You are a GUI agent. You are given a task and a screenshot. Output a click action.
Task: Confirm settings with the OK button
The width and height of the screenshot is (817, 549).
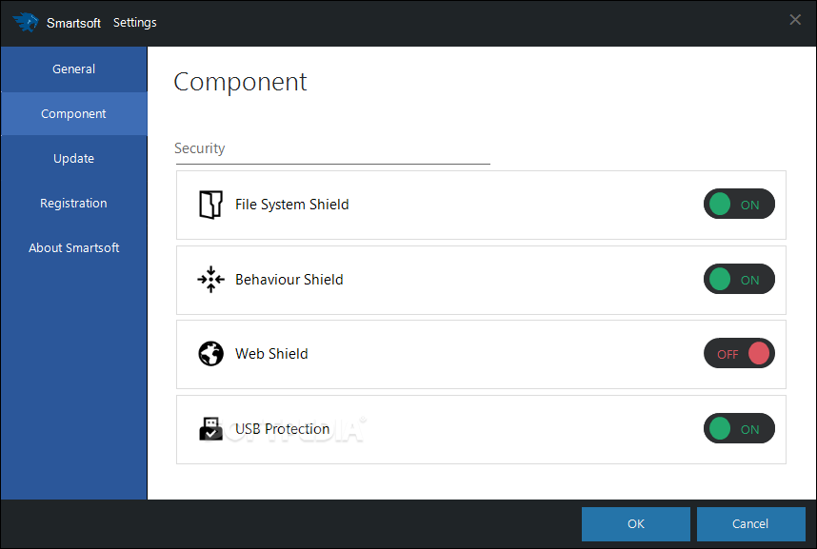(x=636, y=524)
